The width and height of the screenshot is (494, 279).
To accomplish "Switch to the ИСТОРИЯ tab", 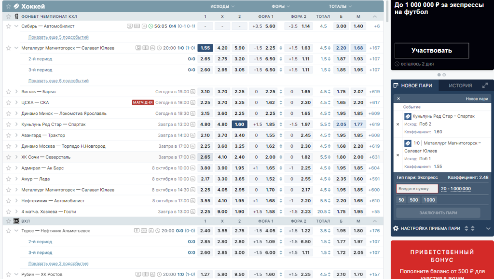I will 460,85.
